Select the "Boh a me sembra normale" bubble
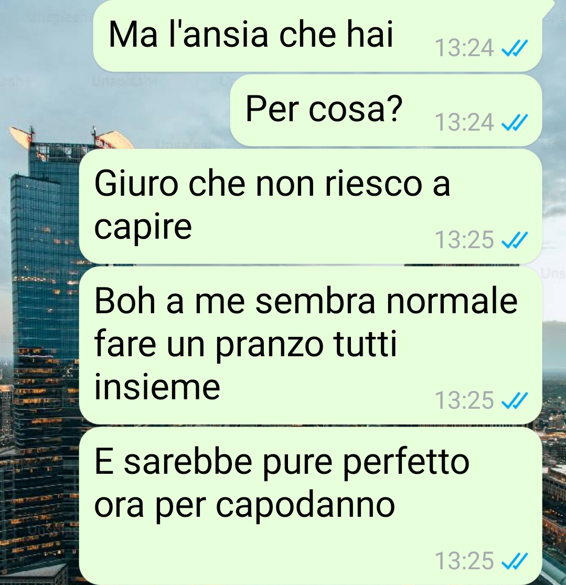Viewport: 566px width, 585px height. click(311, 345)
